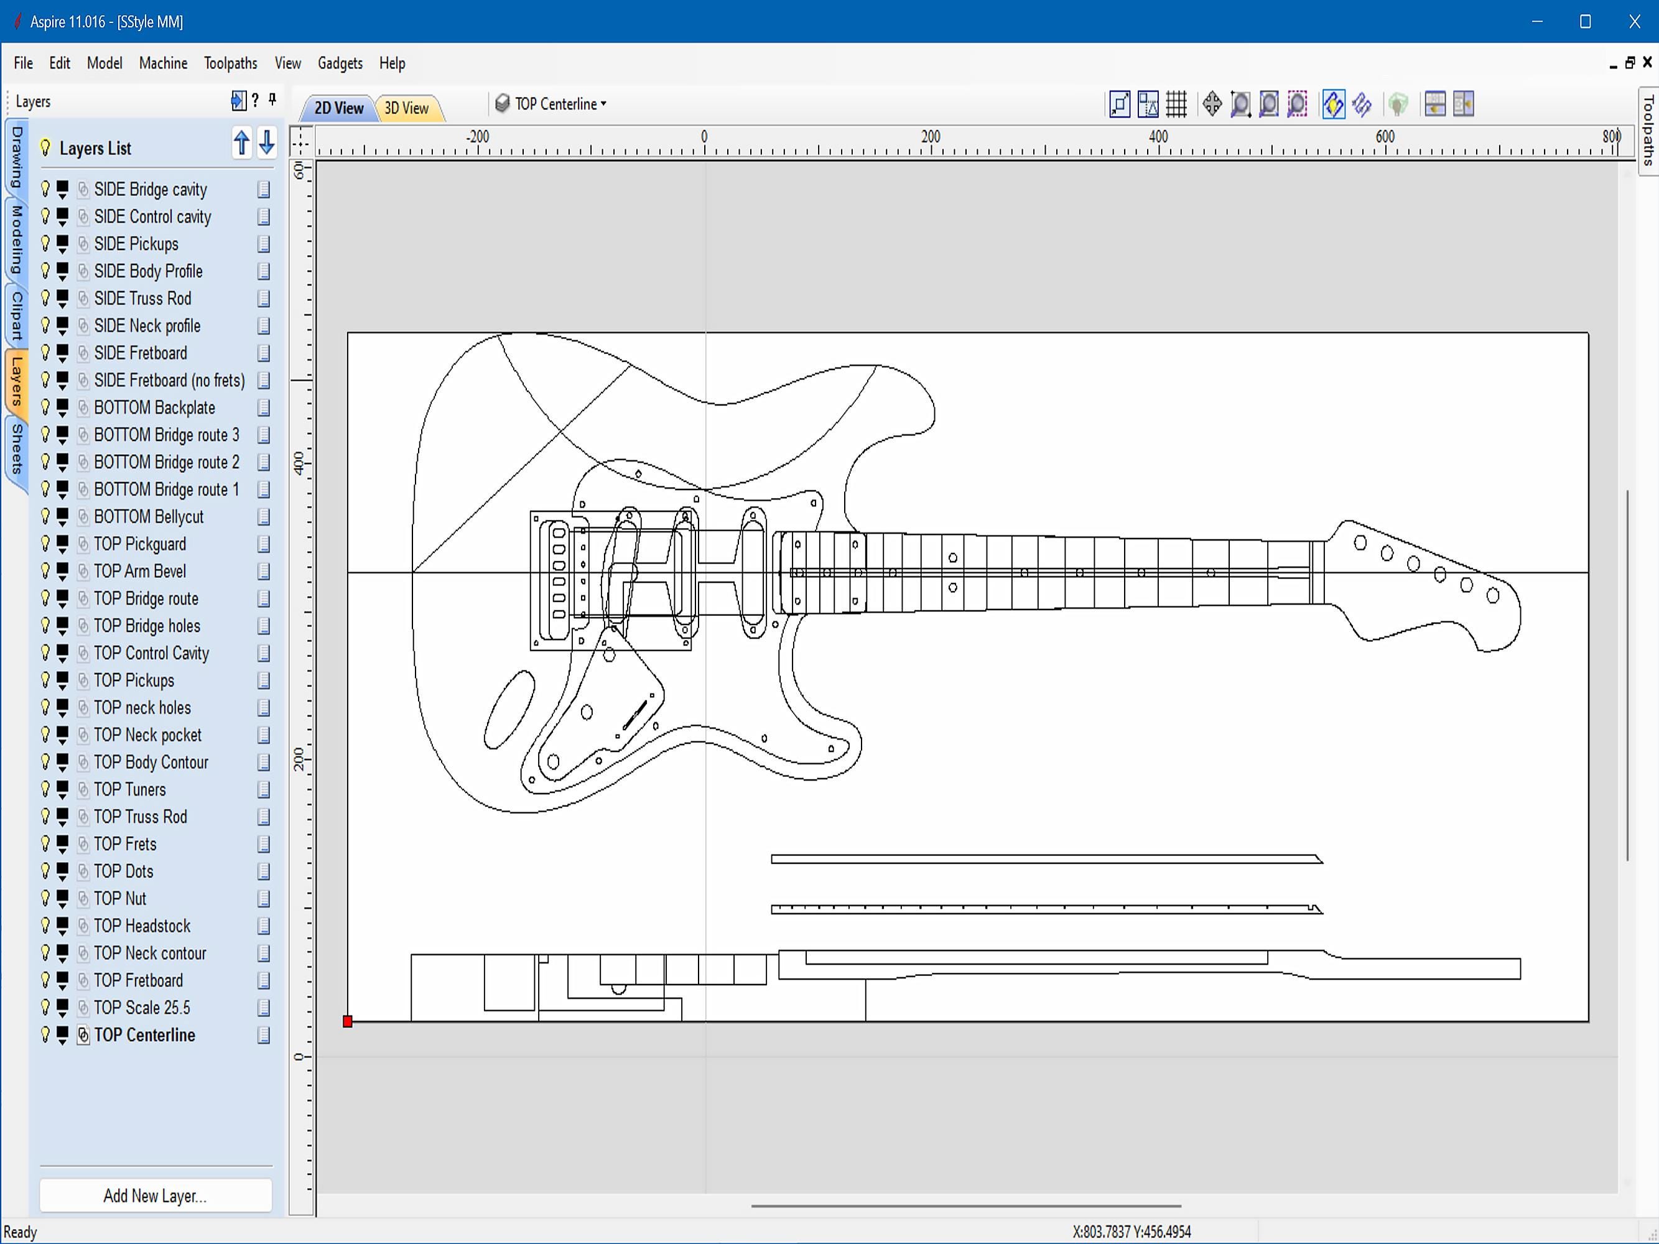
Task: Activate the Zoom Box tool
Action: pyautogui.click(x=1240, y=104)
